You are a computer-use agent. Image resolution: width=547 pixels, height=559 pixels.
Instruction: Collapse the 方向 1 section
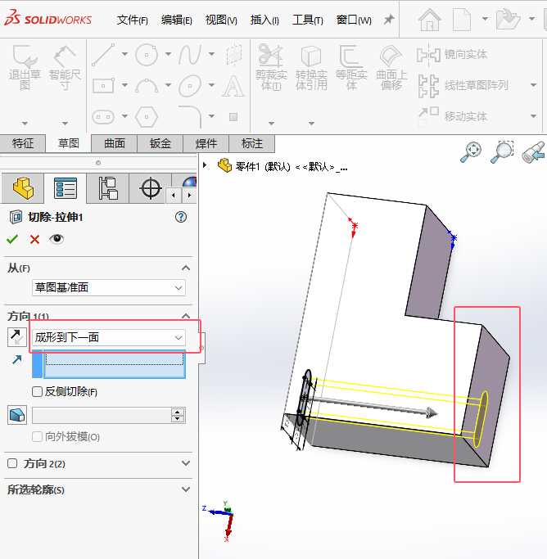(186, 316)
